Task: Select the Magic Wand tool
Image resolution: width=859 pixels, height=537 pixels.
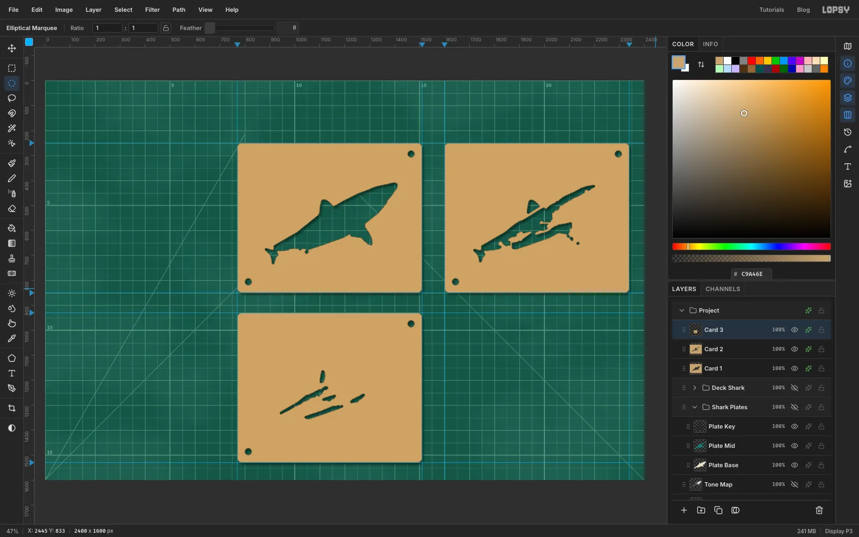Action: pos(12,128)
